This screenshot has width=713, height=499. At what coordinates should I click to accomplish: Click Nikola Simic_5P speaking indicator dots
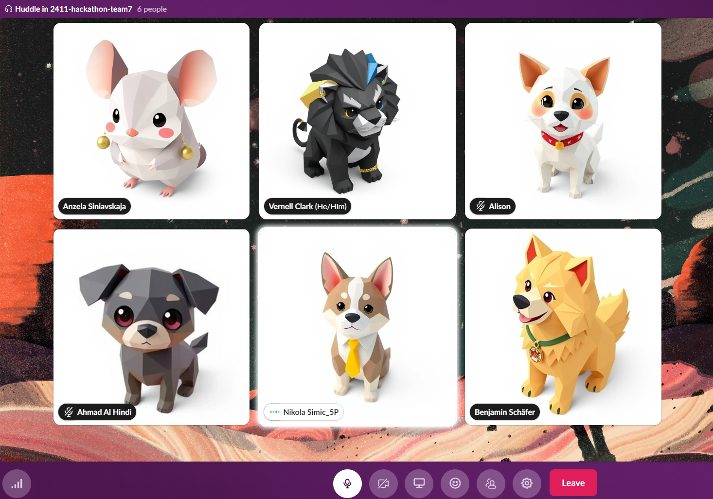pos(275,412)
